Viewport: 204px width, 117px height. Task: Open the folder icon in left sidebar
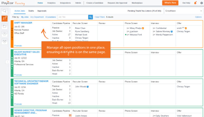click(4, 26)
